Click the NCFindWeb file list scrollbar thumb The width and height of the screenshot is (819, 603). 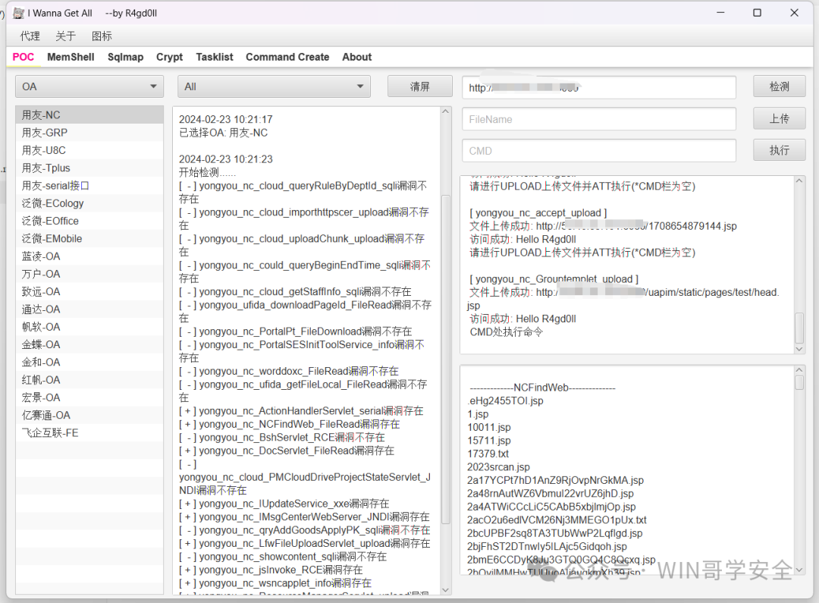coord(799,383)
